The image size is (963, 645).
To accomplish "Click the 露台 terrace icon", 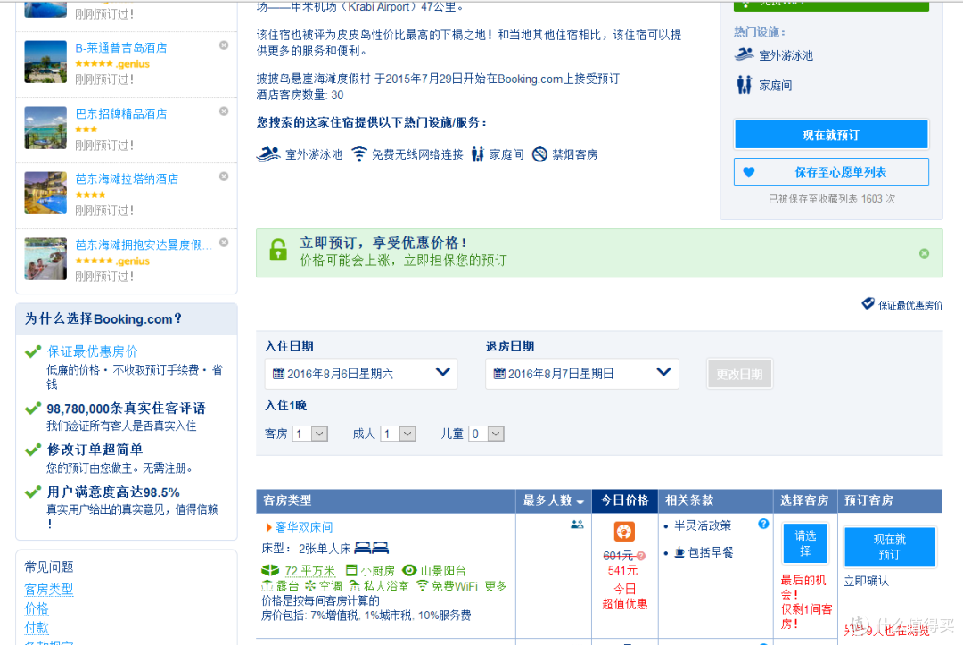I will tap(267, 585).
